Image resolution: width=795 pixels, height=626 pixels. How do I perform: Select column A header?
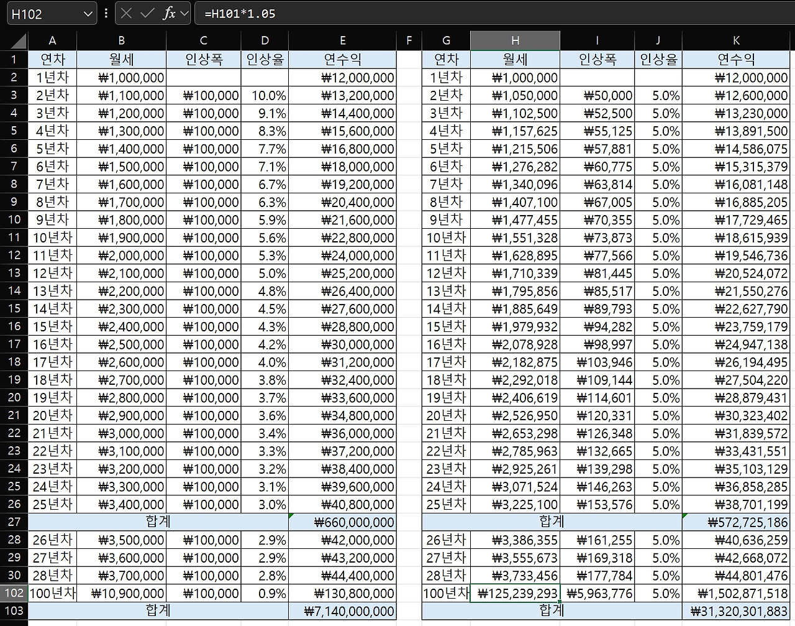pyautogui.click(x=52, y=41)
